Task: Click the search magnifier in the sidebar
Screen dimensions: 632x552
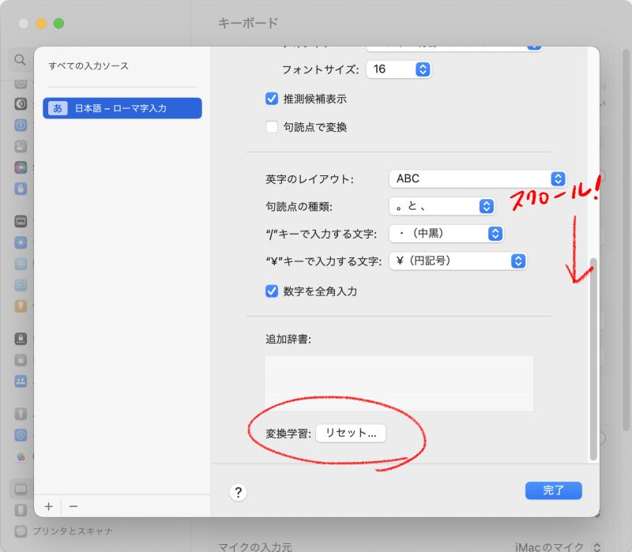Action: (19, 60)
